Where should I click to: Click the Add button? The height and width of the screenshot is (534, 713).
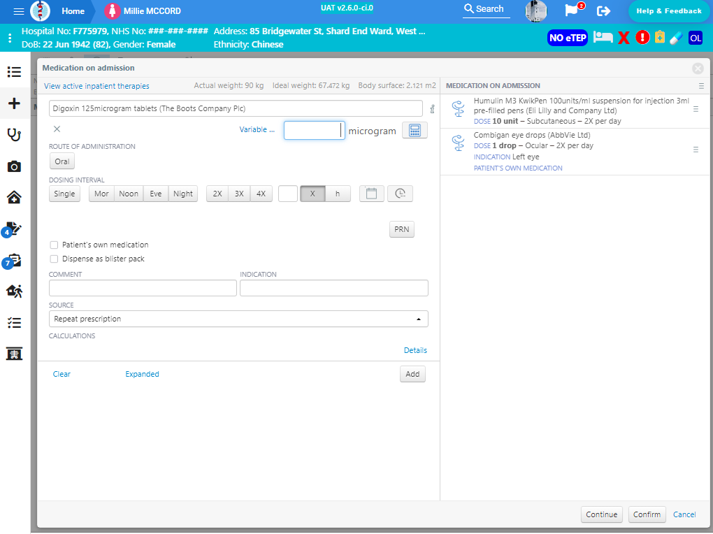pos(412,374)
